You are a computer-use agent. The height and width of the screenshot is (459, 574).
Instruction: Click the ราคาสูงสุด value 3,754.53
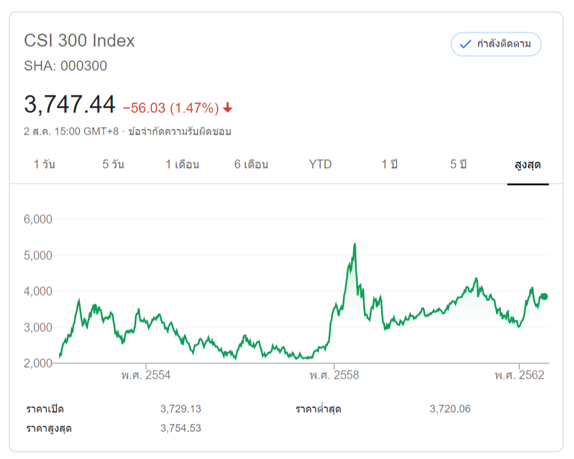tap(180, 428)
